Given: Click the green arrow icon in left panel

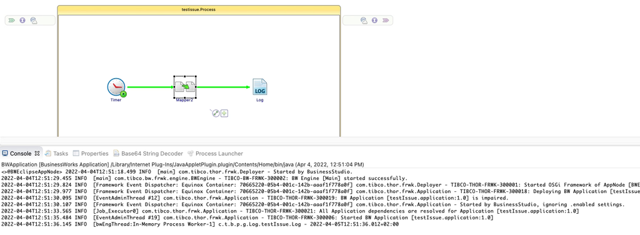Looking at the screenshot, I should (x=11, y=20).
